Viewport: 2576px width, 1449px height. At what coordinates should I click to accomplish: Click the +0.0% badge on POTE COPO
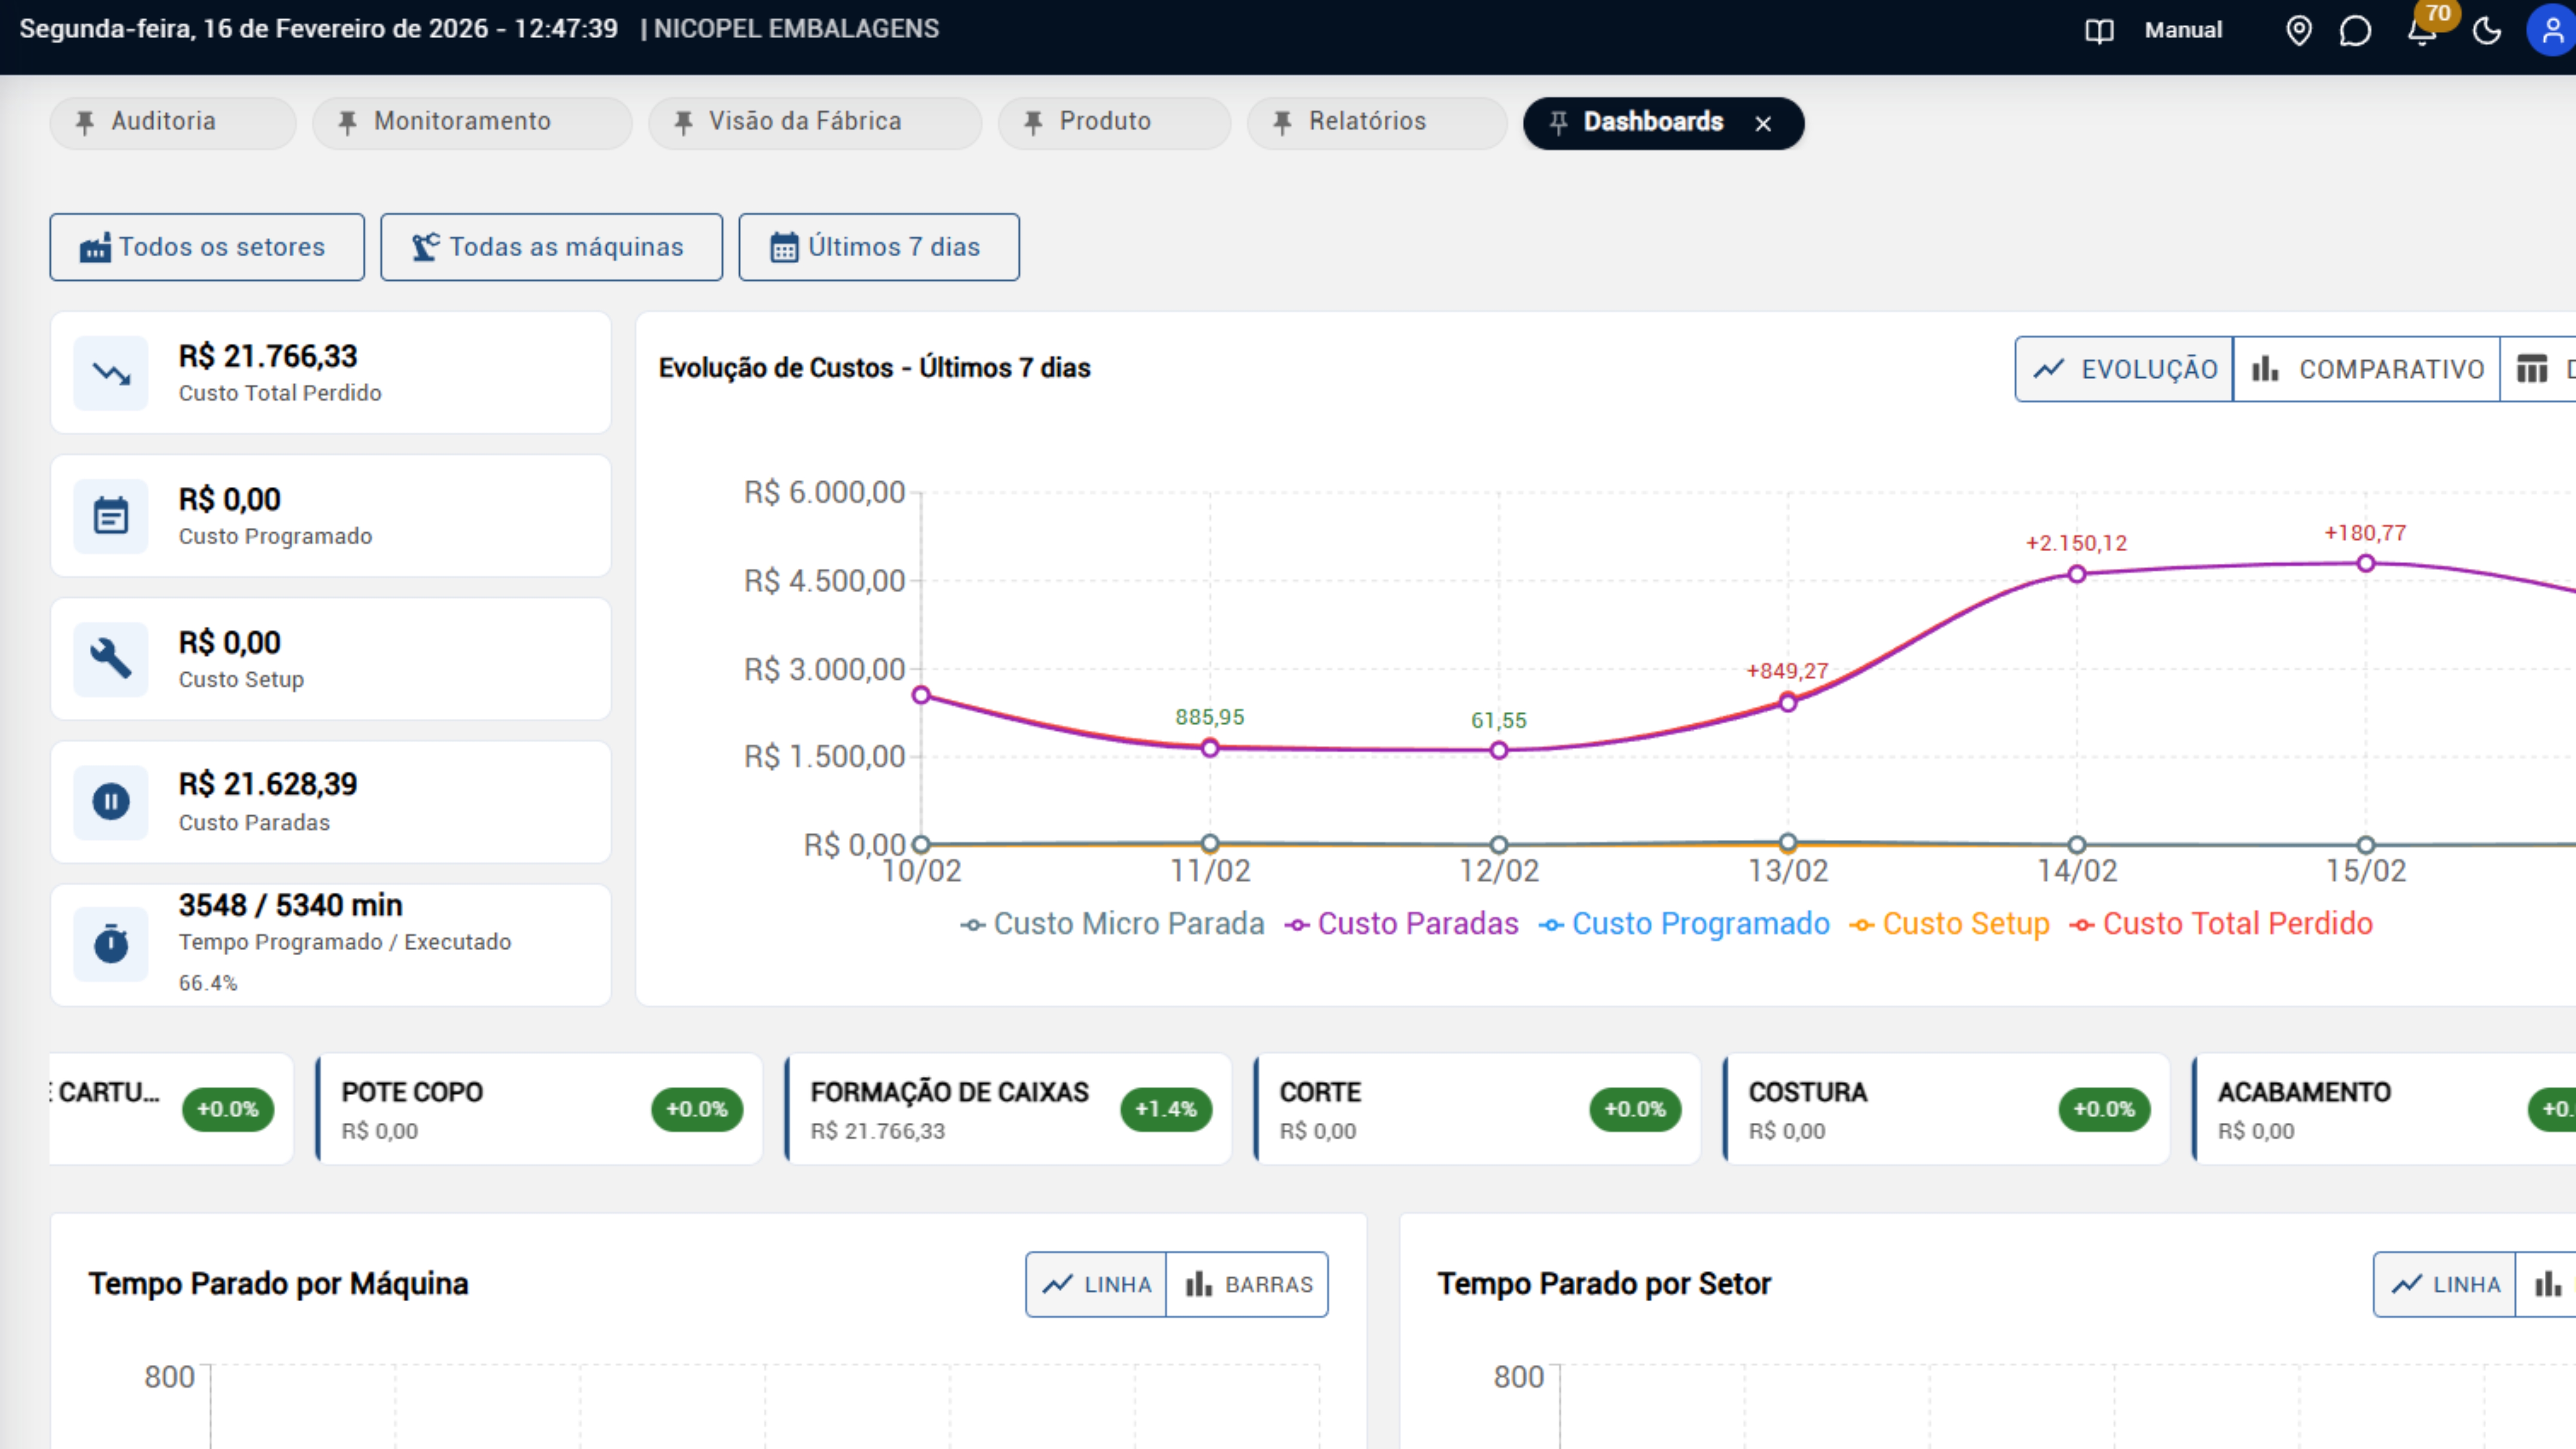point(697,1110)
